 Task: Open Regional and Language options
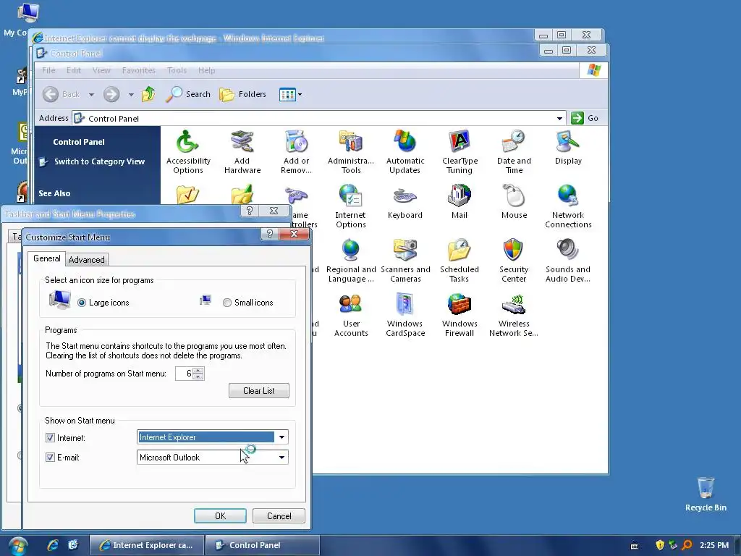tap(351, 261)
